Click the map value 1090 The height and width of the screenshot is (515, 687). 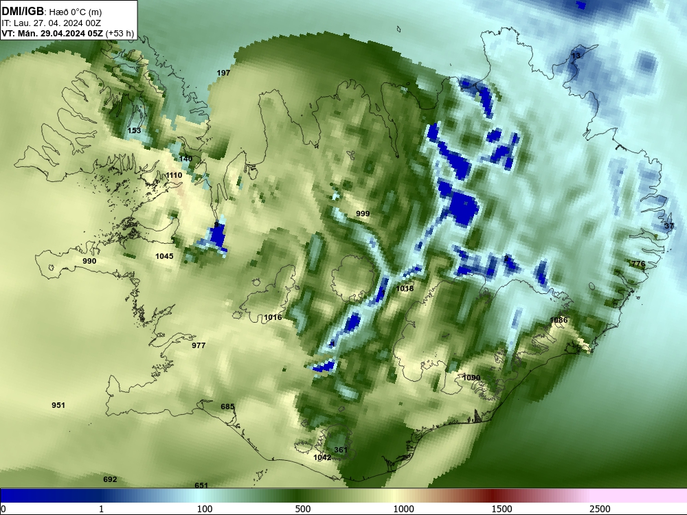coord(471,378)
